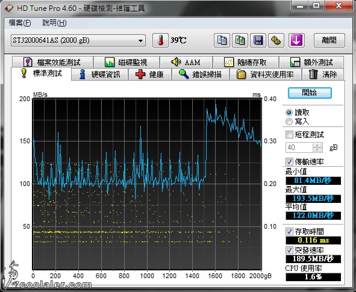
Task: Open options gear icon
Action: click(x=276, y=40)
